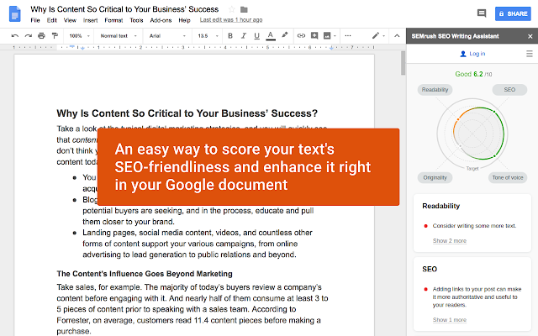Click the heading 'The Content's Influence Goes Beyond Marketing'
The width and height of the screenshot is (538, 336).
coord(145,274)
